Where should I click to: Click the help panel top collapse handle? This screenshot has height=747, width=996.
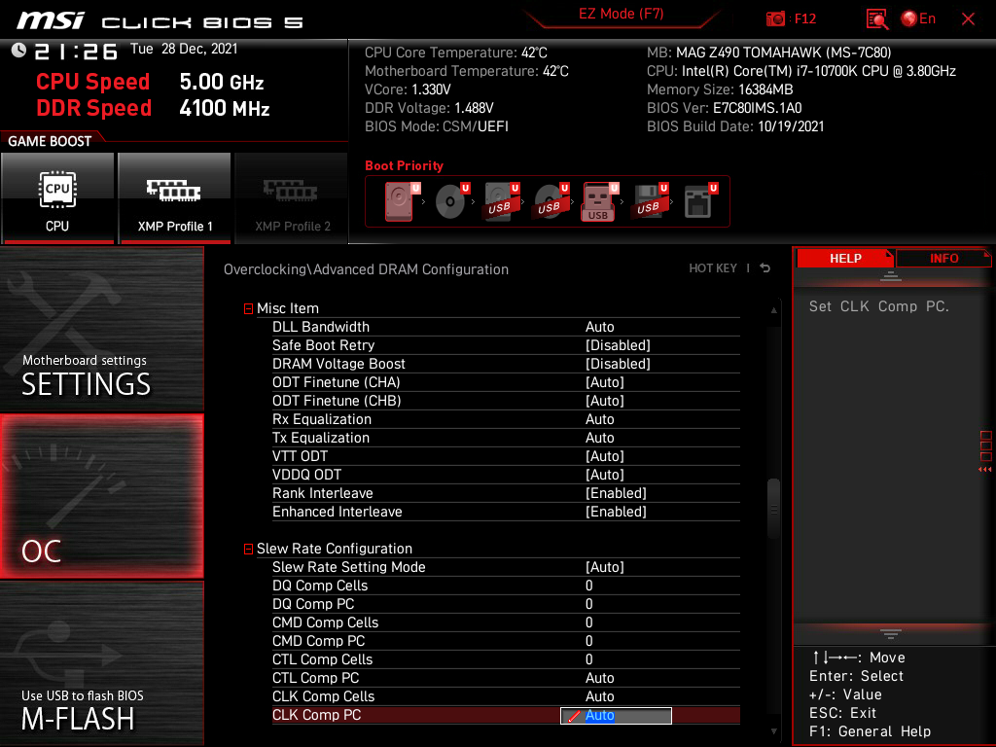pyautogui.click(x=891, y=275)
